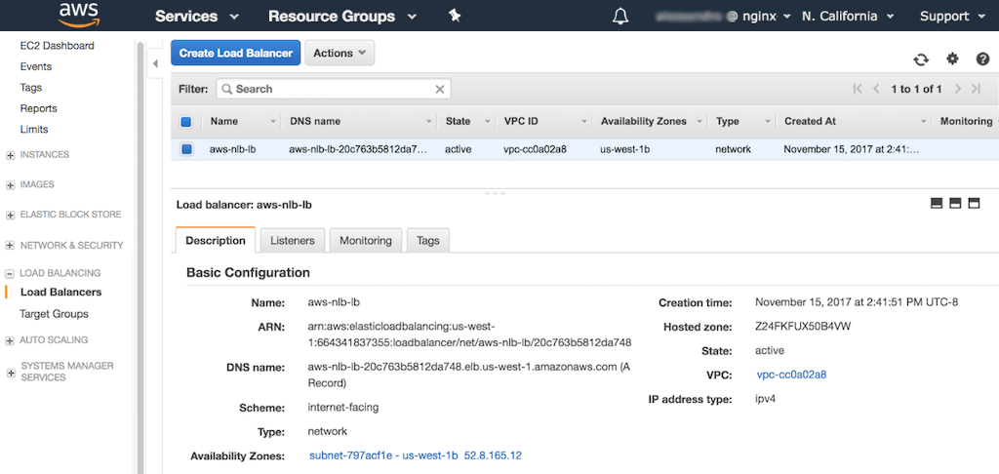Open the vpc-cc0a02a8 link in details
The image size is (999, 474).
point(789,375)
